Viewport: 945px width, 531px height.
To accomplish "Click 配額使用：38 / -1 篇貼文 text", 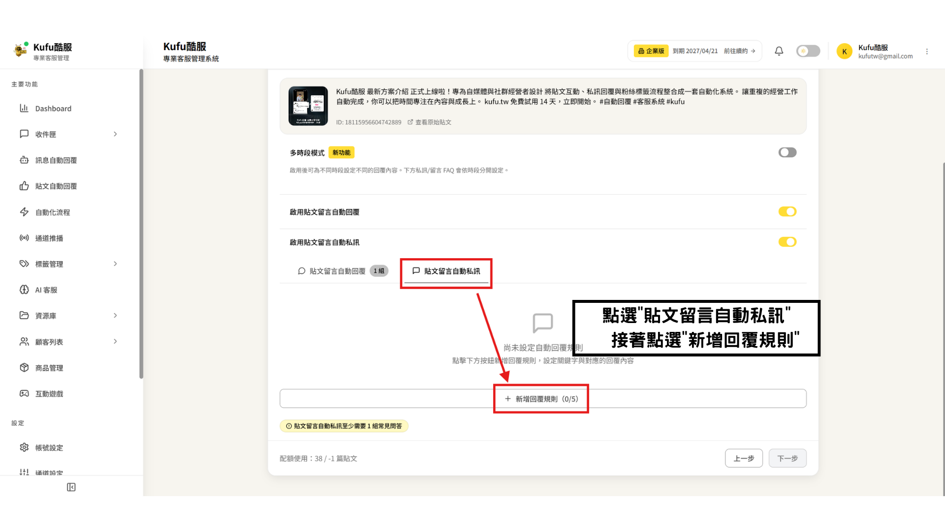I will pyautogui.click(x=318, y=458).
